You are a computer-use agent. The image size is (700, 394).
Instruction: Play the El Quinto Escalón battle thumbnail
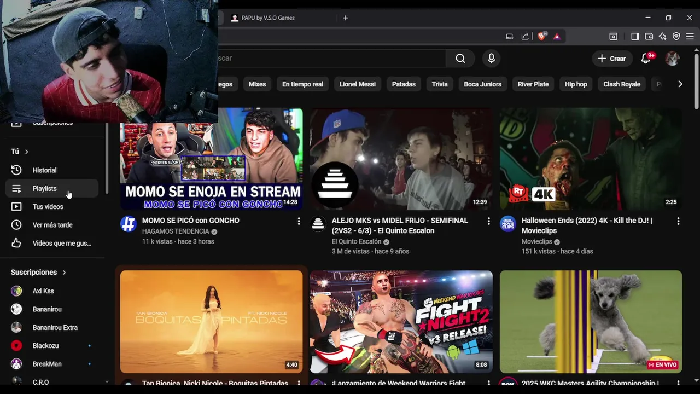click(x=401, y=159)
